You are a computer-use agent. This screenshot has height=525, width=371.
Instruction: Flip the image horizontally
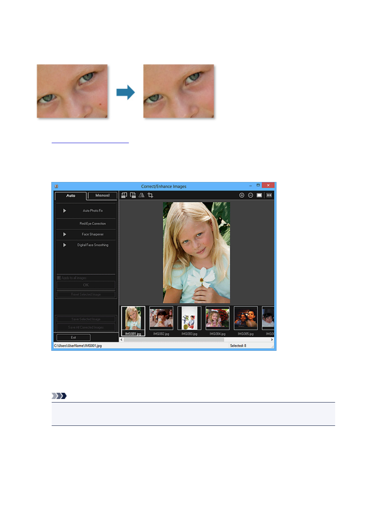pos(142,195)
